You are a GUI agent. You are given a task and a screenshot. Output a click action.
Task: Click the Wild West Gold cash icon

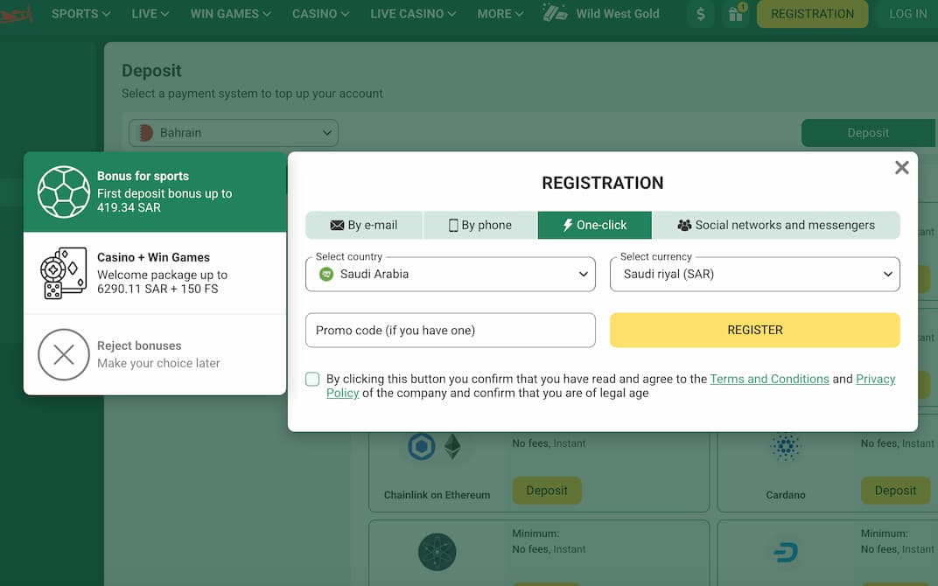coord(555,12)
